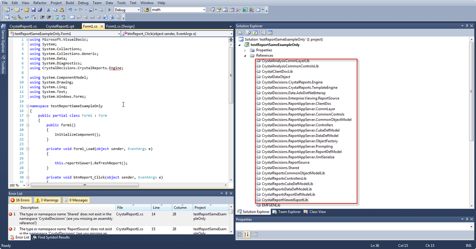Pin toggle on Solution Explorer panel
Image resolution: width=476 pixels, height=249 pixels.
(x=467, y=26)
